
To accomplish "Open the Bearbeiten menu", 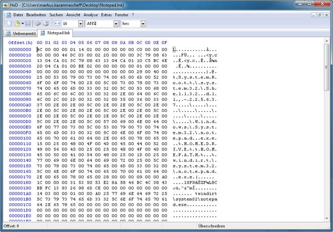I will click(36, 15).
